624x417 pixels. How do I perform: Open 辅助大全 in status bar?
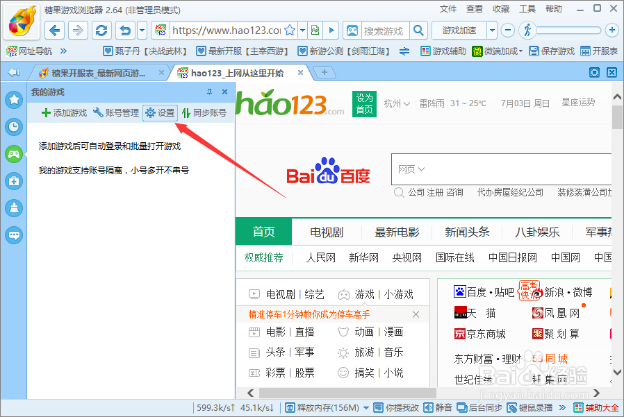[x=596, y=407]
